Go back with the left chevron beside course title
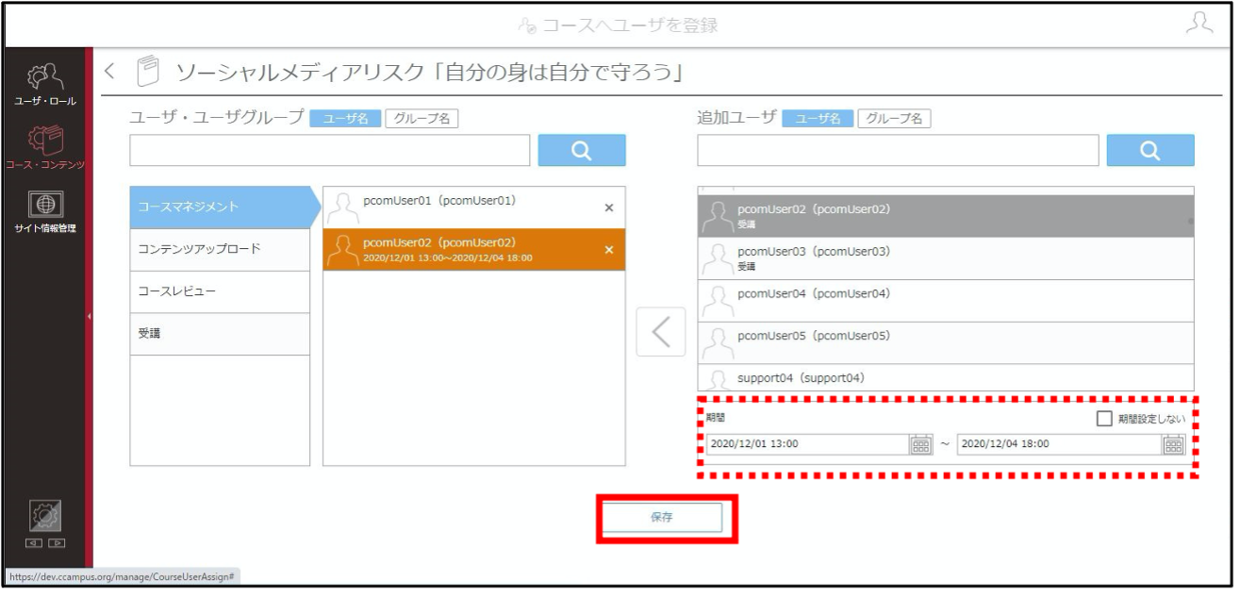This screenshot has height=613, width=1240. tap(109, 72)
